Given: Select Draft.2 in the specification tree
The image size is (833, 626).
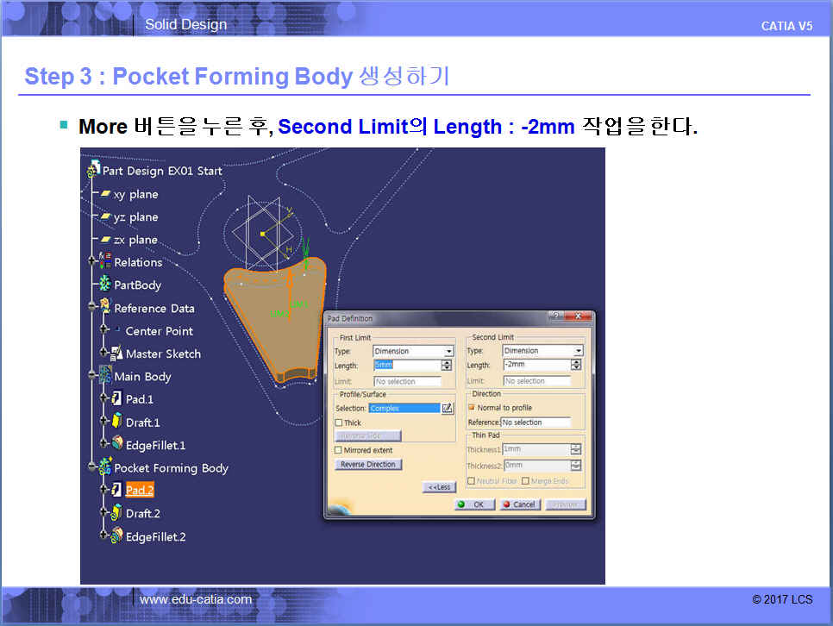Looking at the screenshot, I should (143, 513).
